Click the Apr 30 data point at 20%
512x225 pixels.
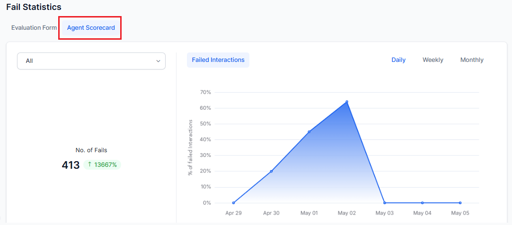point(271,171)
